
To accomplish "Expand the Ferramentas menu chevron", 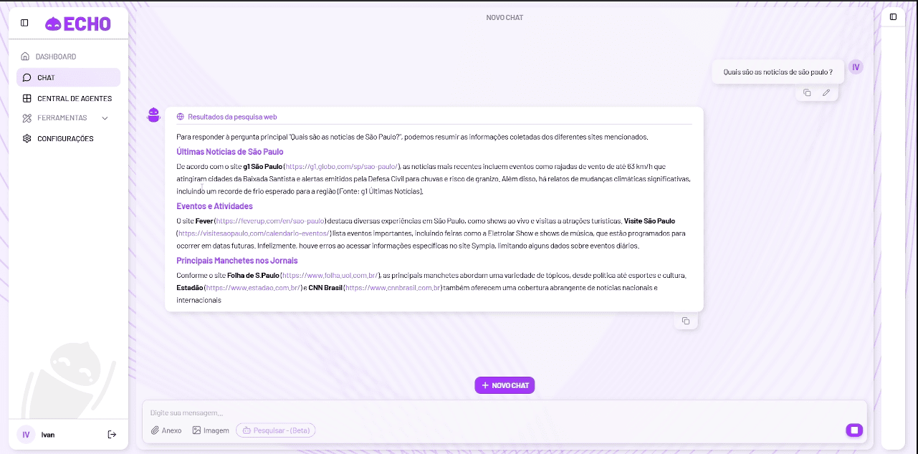I will pyautogui.click(x=105, y=117).
